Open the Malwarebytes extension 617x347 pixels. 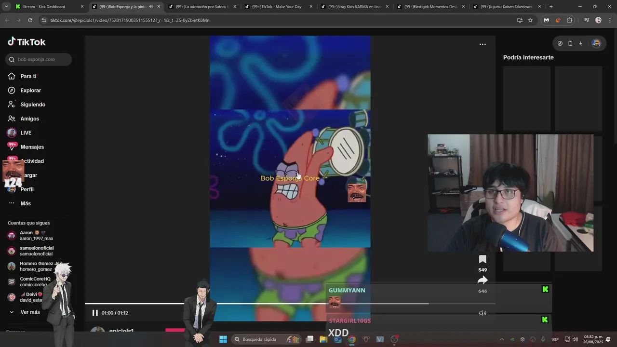pos(546,20)
